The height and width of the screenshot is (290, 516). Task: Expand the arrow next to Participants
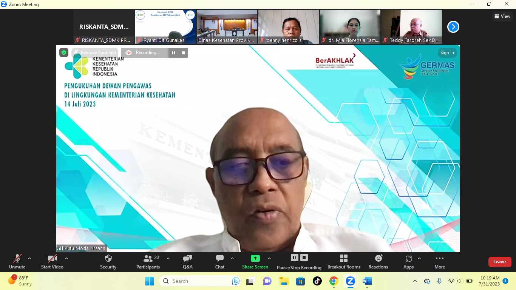coord(168,259)
